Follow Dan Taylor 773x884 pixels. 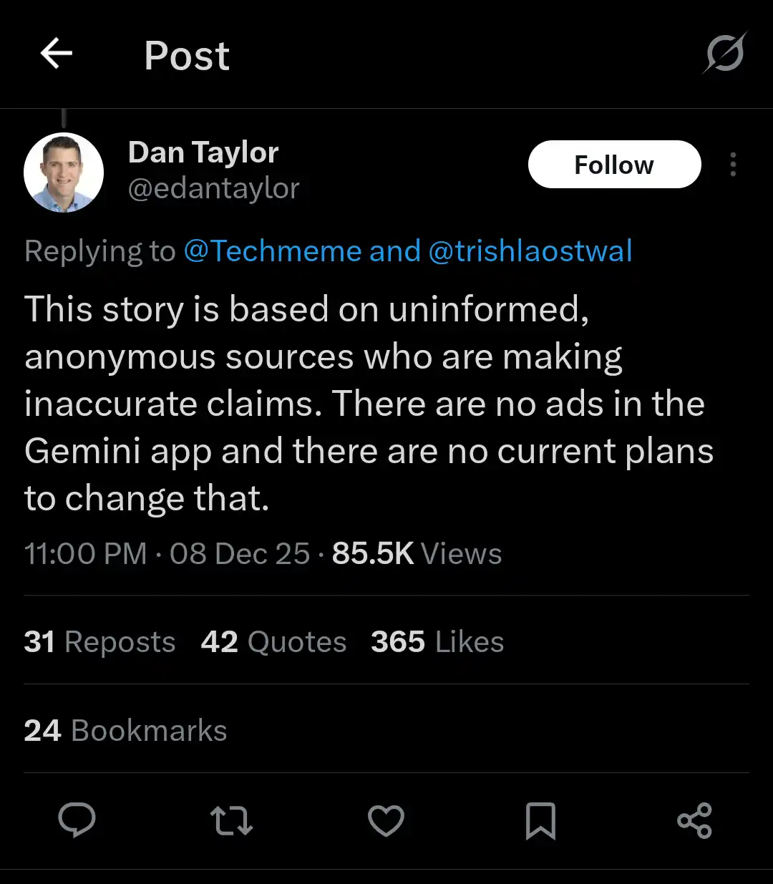tap(614, 165)
